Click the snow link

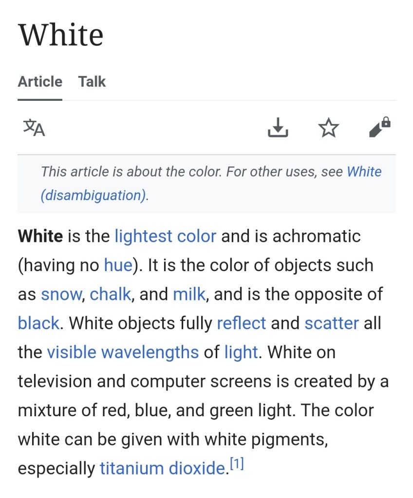(x=62, y=294)
